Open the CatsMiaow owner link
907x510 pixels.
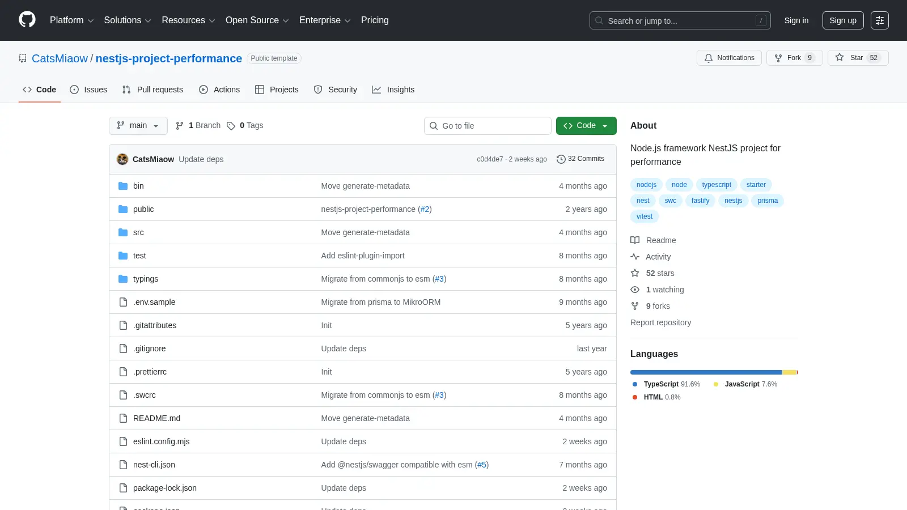(60, 58)
